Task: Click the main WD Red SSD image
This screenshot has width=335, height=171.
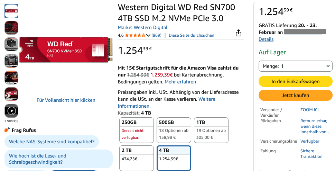Action: point(66,49)
